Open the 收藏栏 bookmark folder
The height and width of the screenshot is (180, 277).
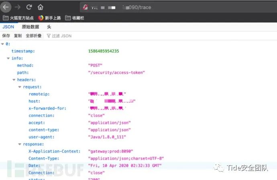click(74, 18)
